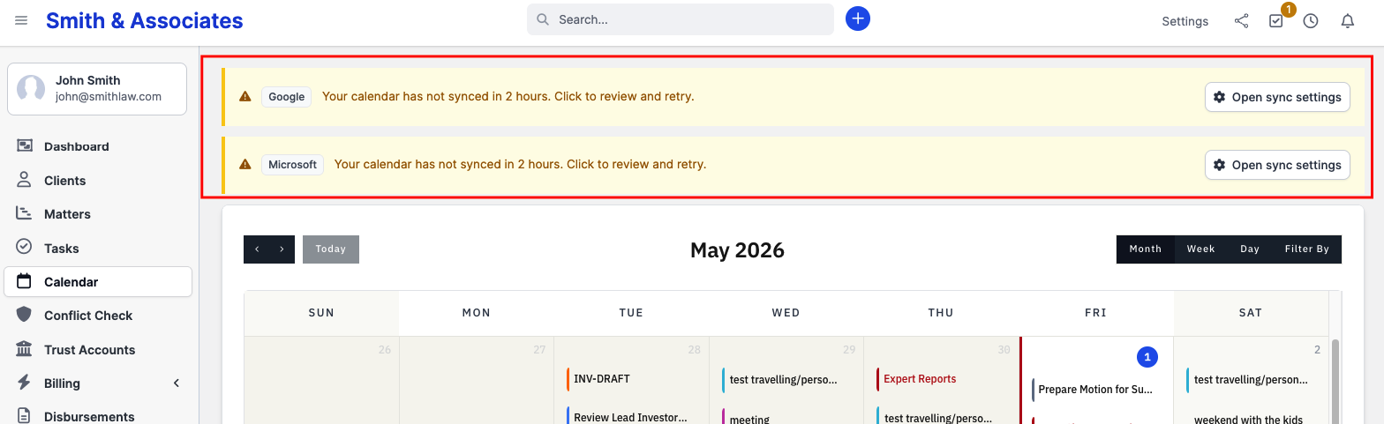The width and height of the screenshot is (1384, 424).
Task: Click the Tasks checkmark icon
Action: coord(25,248)
